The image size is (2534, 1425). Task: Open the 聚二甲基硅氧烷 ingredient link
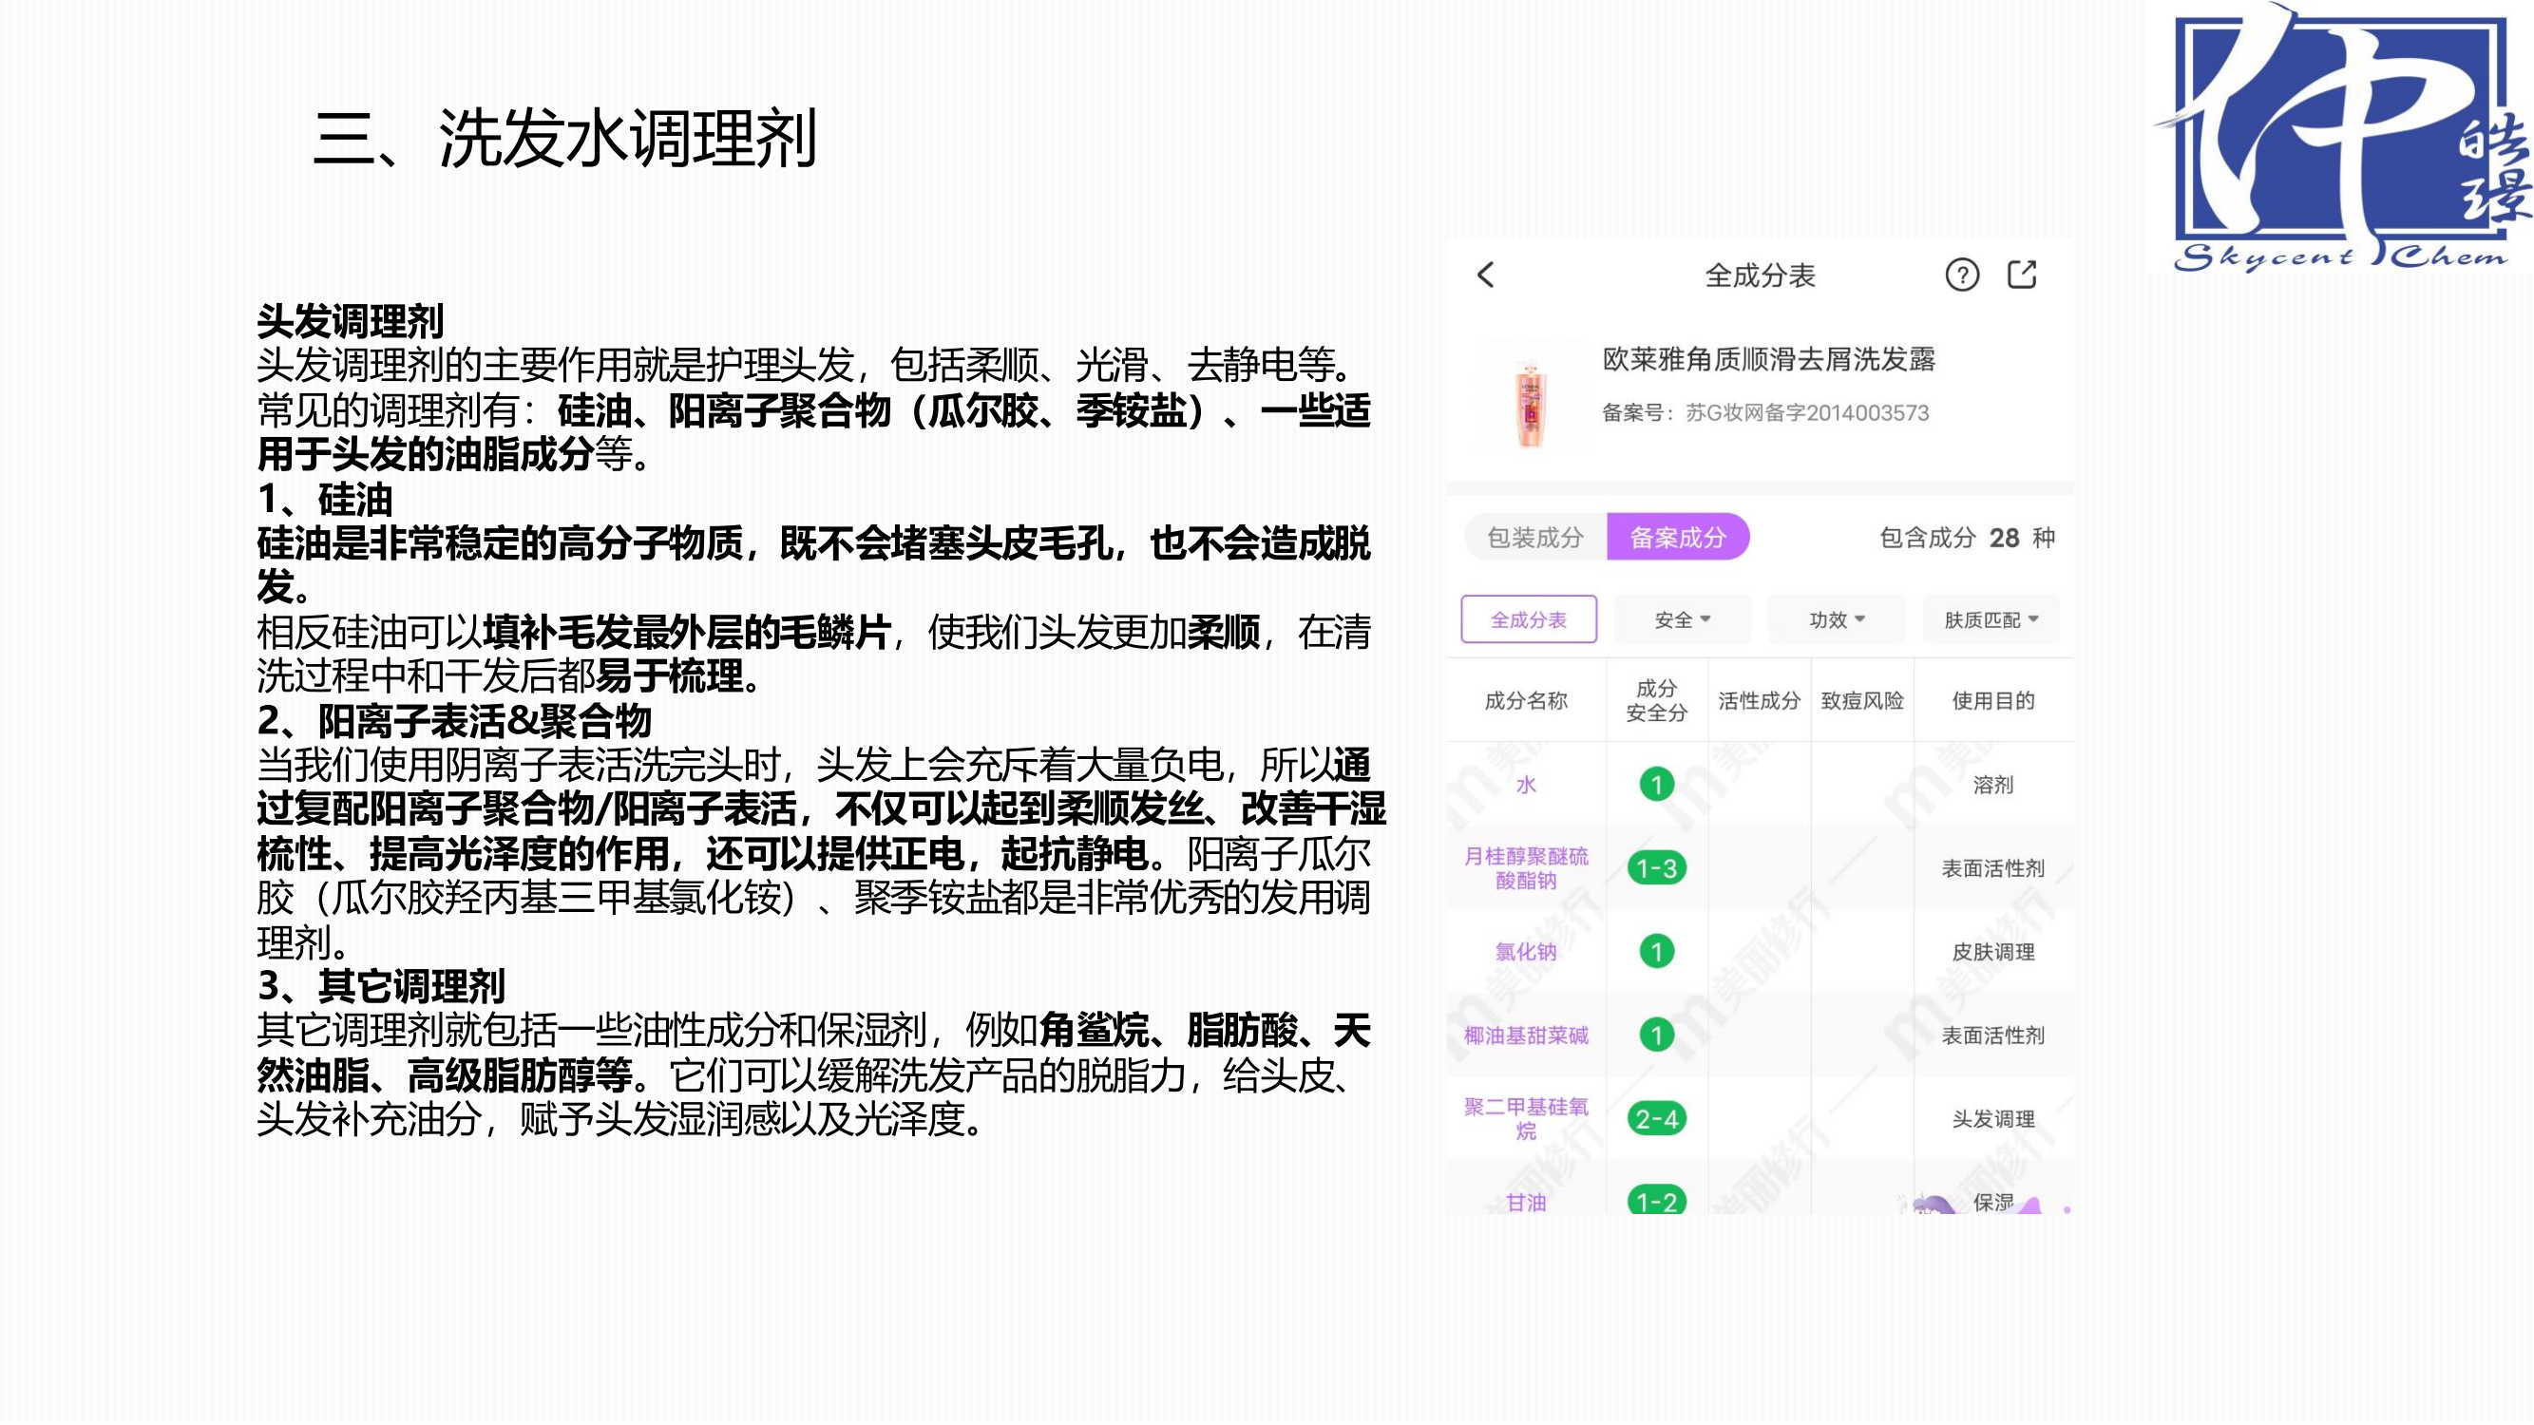[x=1526, y=1118]
